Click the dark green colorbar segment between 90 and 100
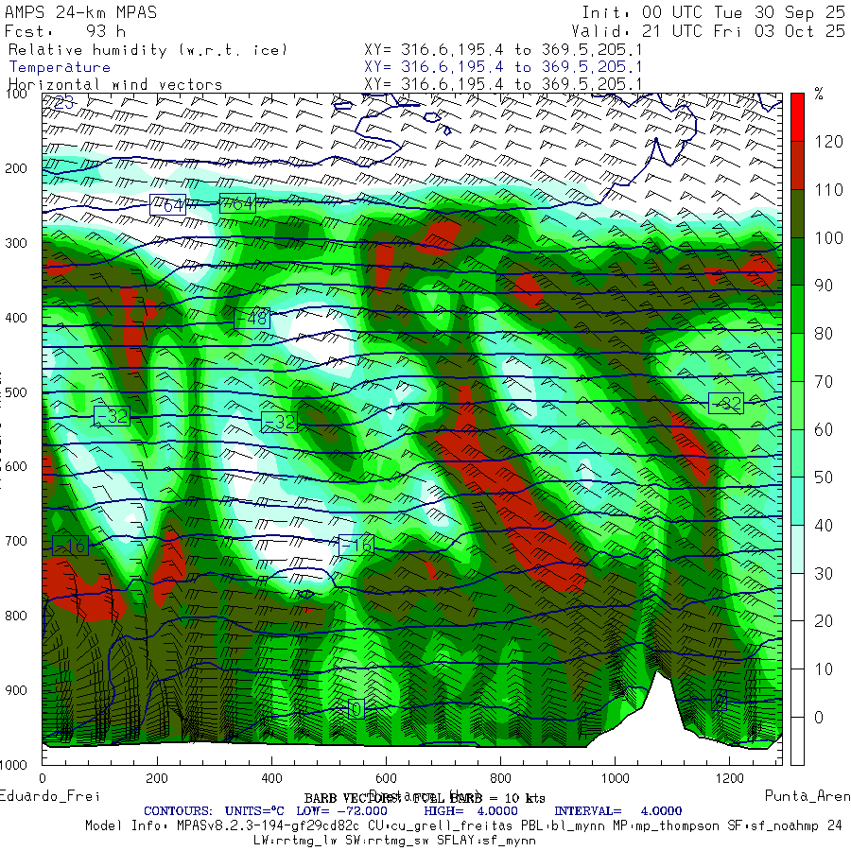851x851 pixels. (x=797, y=262)
